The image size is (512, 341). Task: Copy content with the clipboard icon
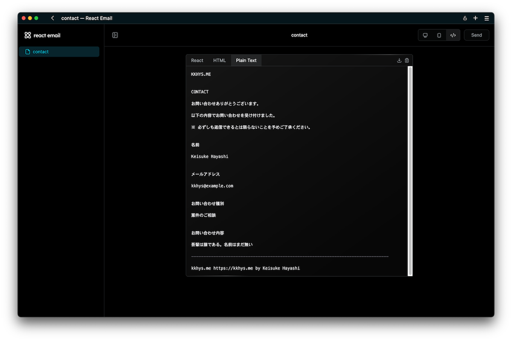click(407, 60)
